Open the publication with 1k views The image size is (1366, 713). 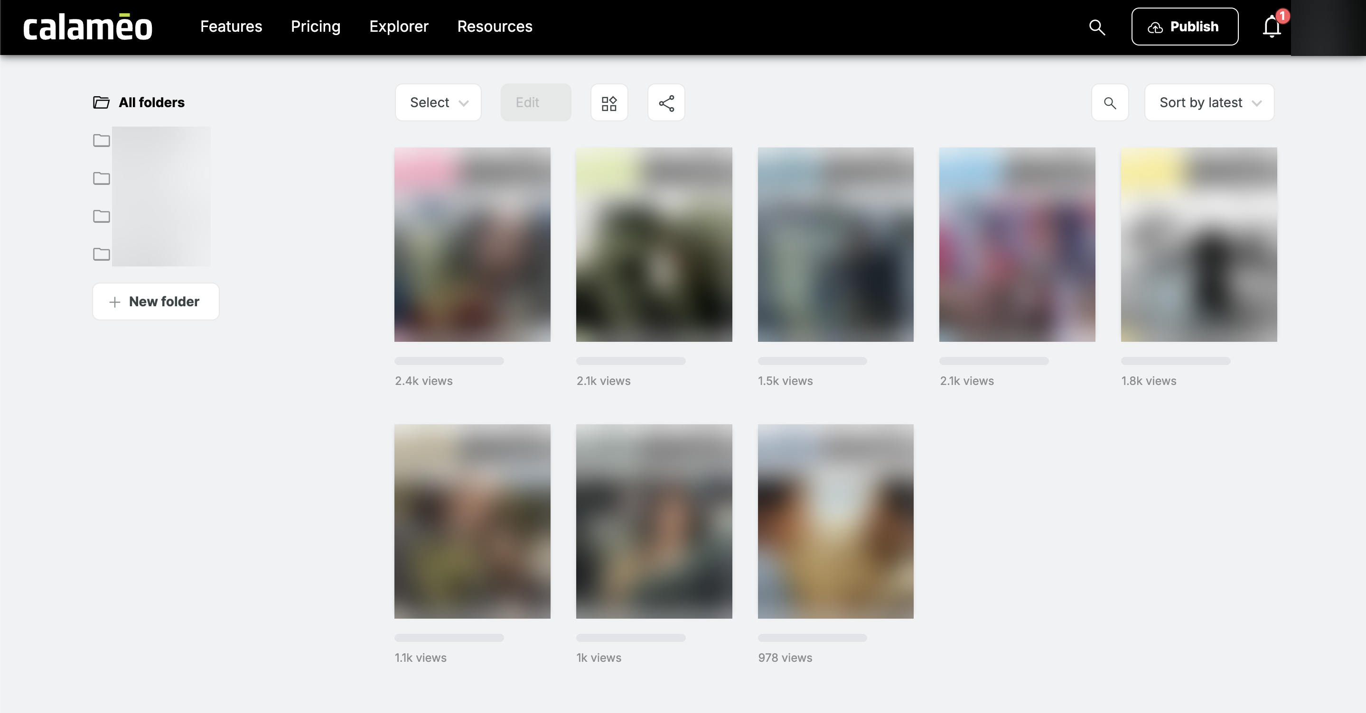point(654,521)
